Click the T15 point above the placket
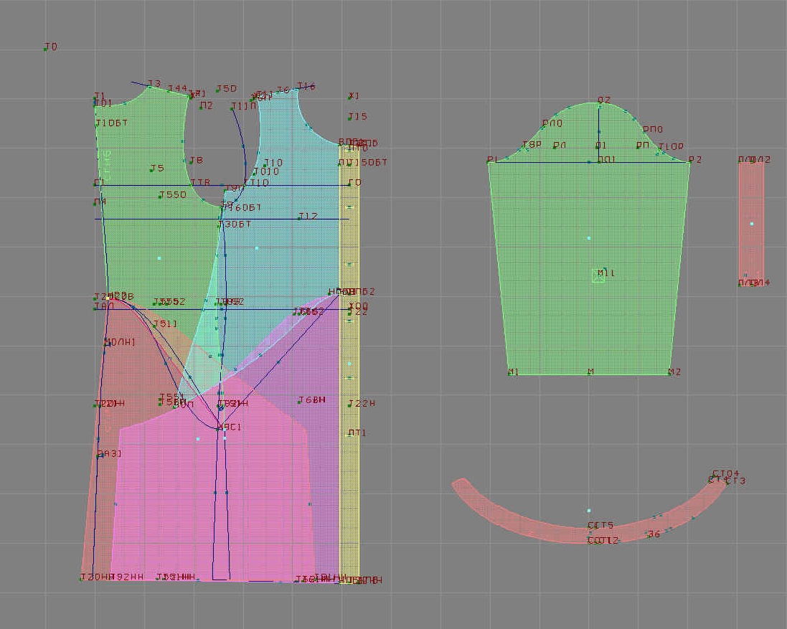The height and width of the screenshot is (629, 787). 350,118
